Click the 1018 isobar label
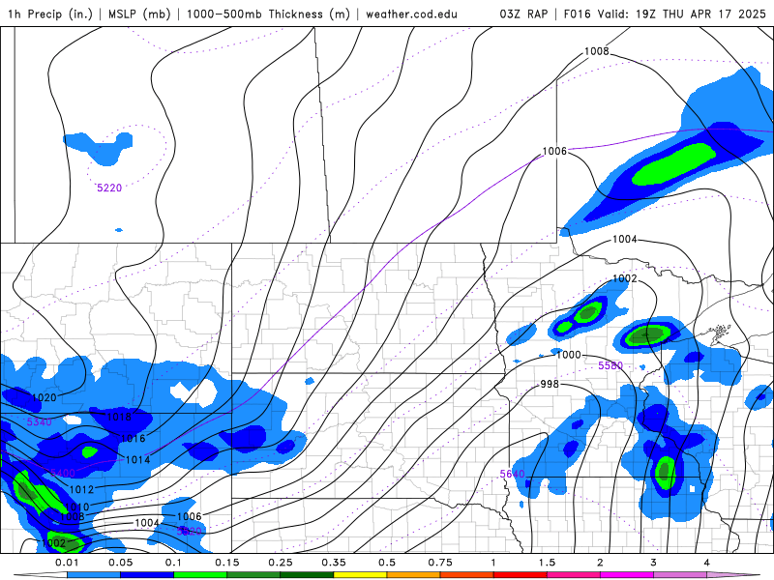774x580 pixels. coord(119,417)
